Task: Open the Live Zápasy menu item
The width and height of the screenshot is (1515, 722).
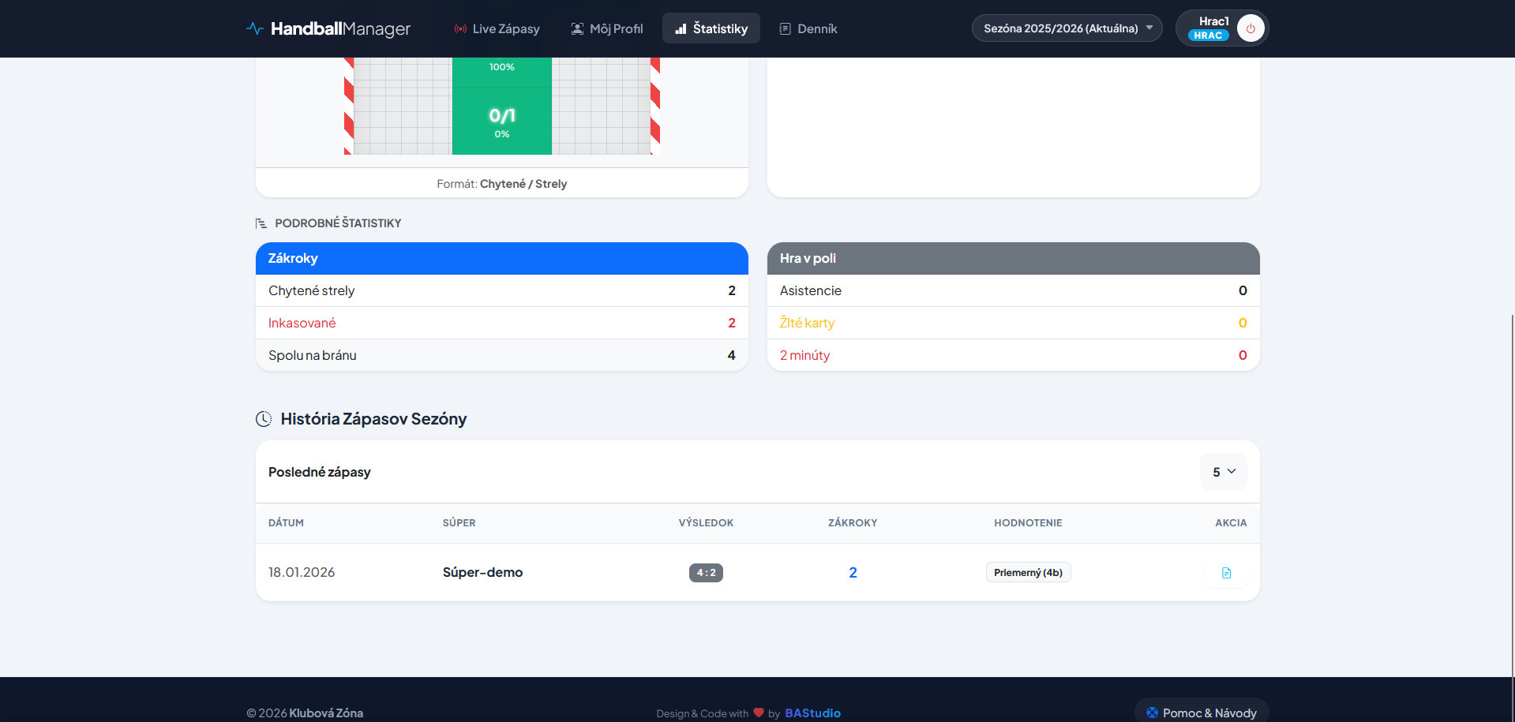Action: (497, 28)
